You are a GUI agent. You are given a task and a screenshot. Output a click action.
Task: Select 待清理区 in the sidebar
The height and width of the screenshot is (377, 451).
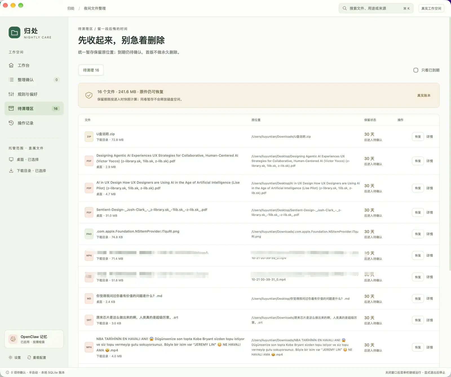[x=34, y=108]
